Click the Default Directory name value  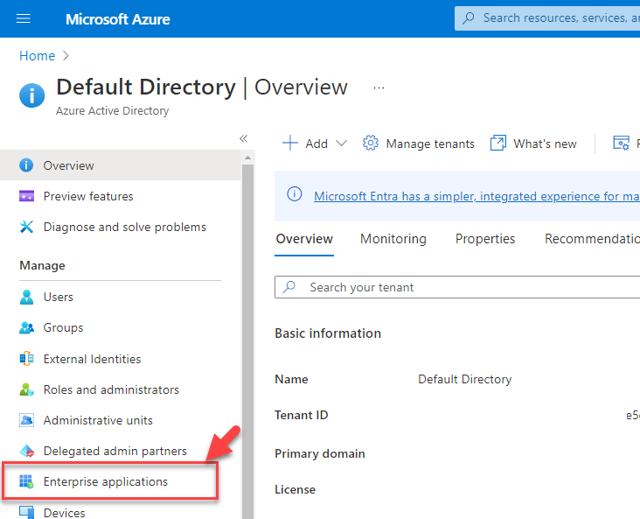pyautogui.click(x=464, y=379)
